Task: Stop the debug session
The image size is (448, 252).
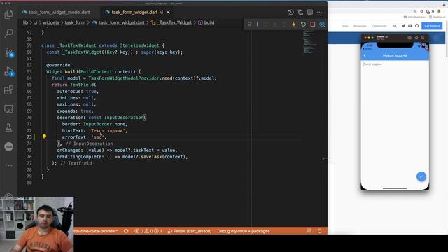Action: click(x=313, y=24)
